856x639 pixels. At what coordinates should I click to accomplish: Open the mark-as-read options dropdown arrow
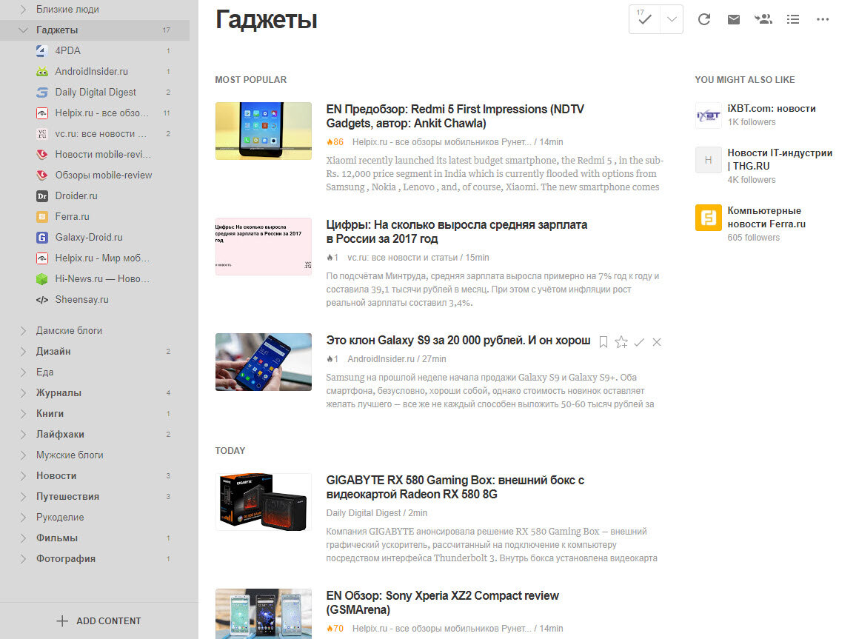coord(672,19)
